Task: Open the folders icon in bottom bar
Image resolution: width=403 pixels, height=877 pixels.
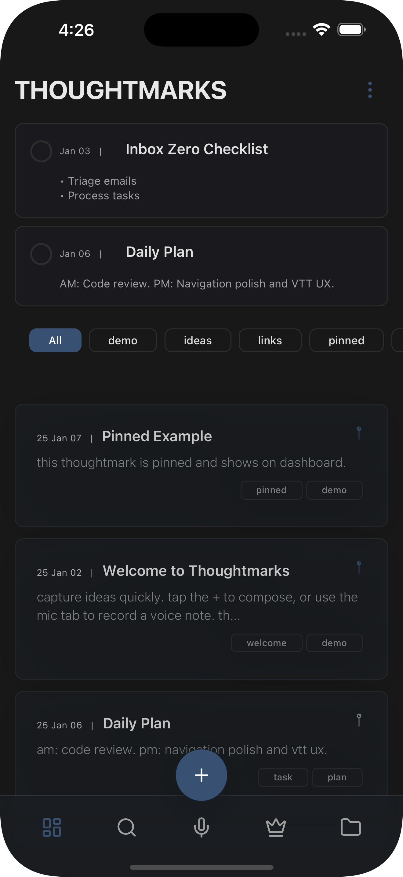Action: pos(351,827)
